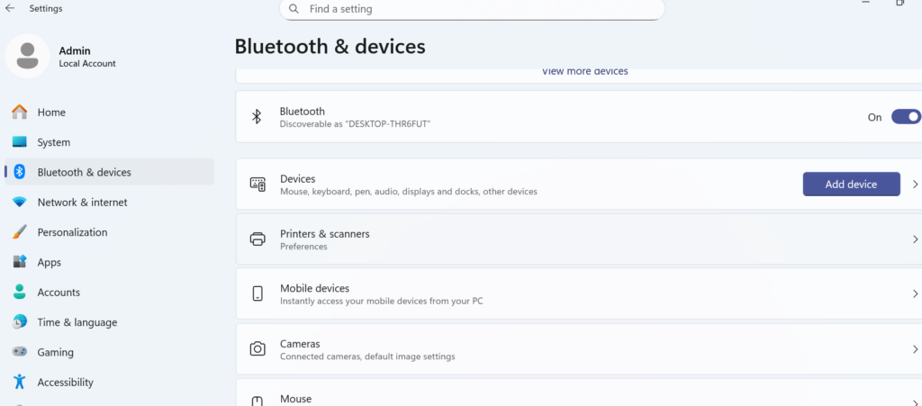Viewport: 922px width, 406px height.
Task: Click the Time & language globe icon
Action: 20,322
